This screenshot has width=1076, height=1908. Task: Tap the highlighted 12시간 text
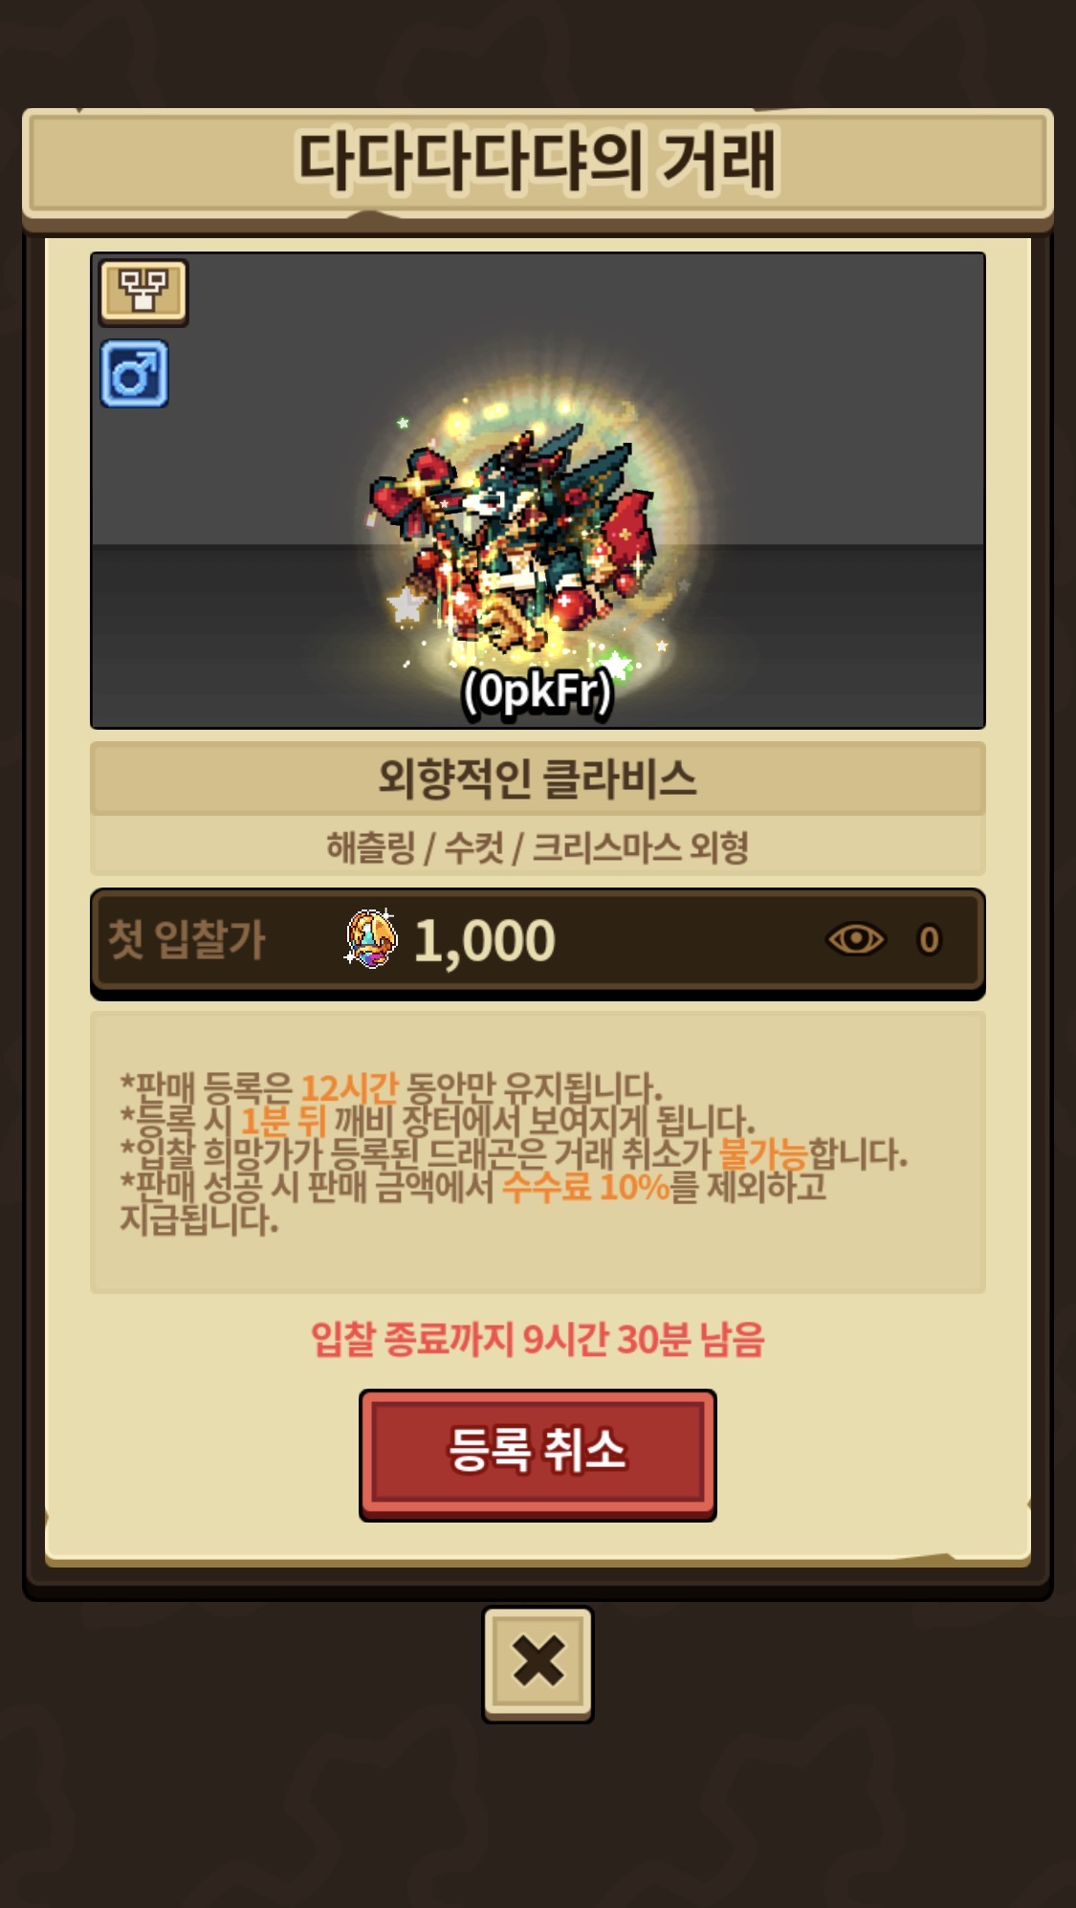point(349,1087)
